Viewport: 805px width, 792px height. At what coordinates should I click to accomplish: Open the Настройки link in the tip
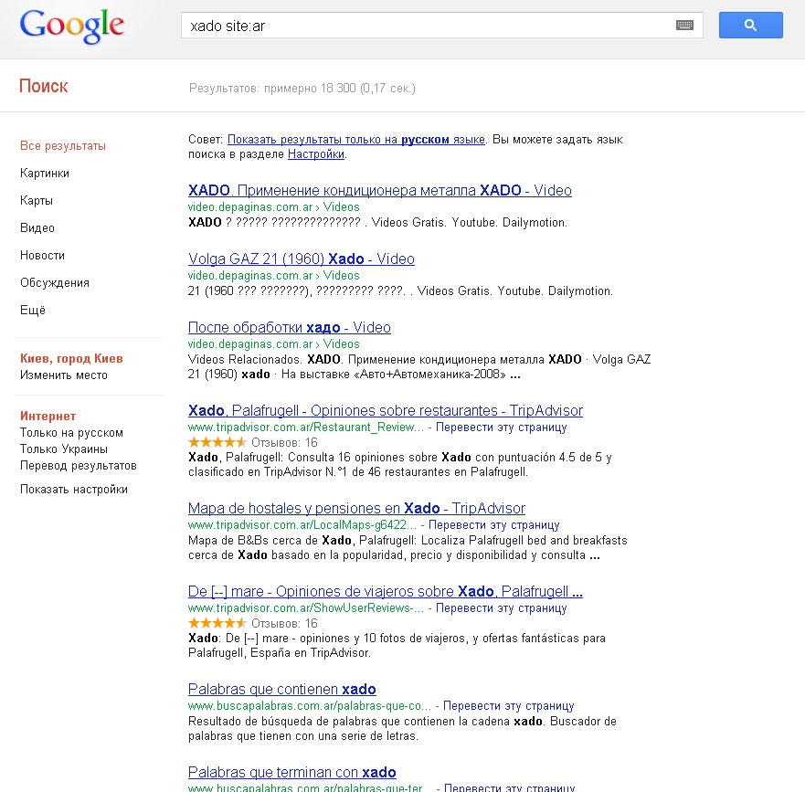pyautogui.click(x=316, y=154)
